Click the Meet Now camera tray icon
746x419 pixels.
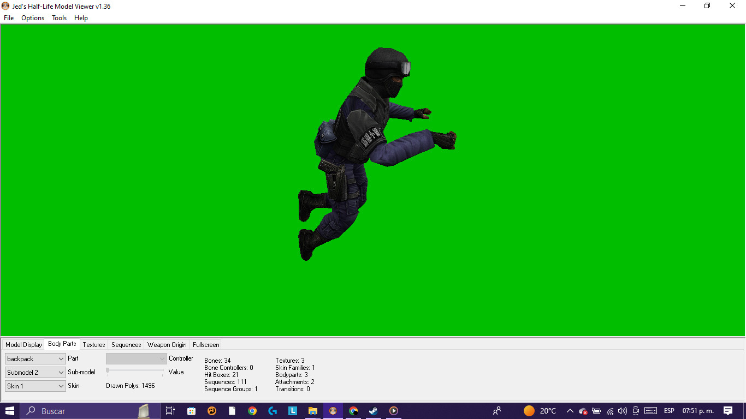[x=636, y=411]
